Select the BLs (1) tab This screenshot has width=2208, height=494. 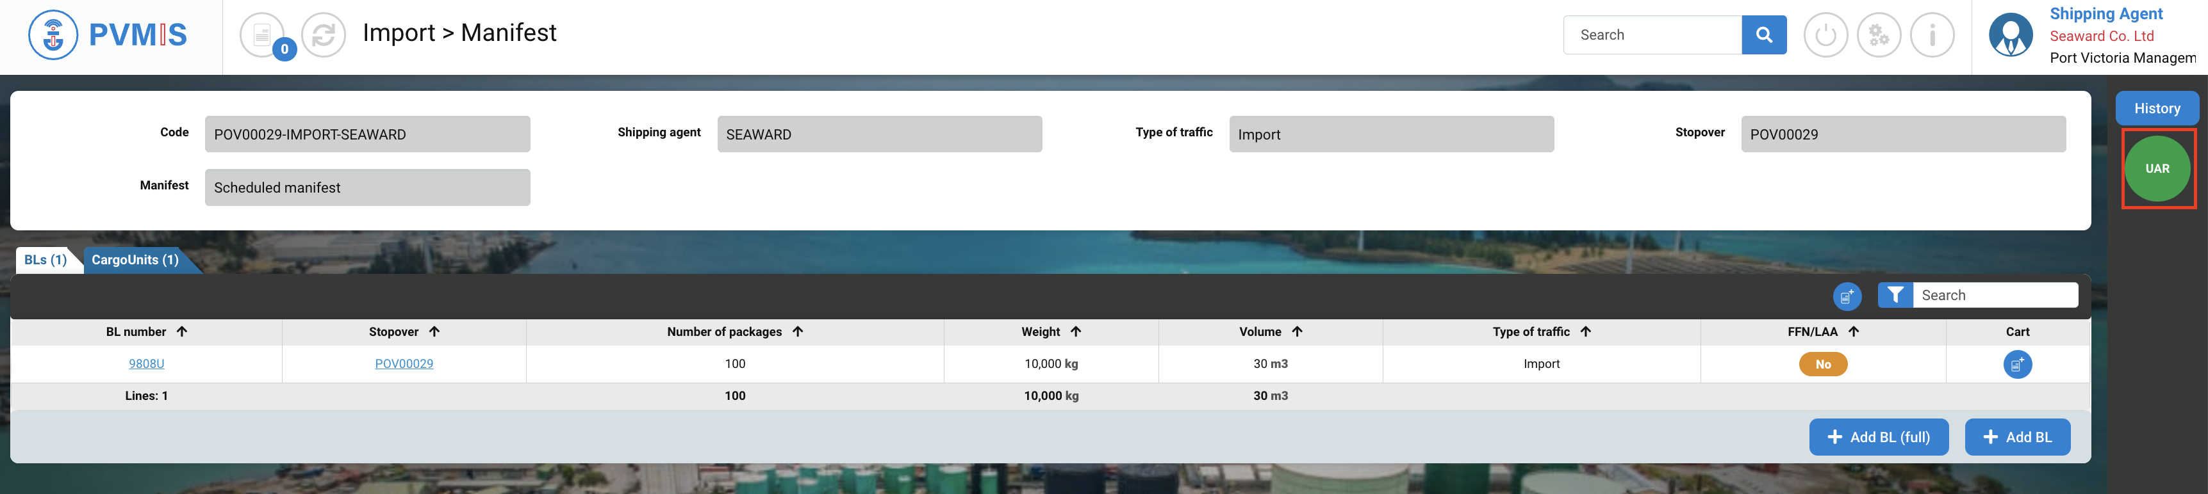pyautogui.click(x=45, y=260)
